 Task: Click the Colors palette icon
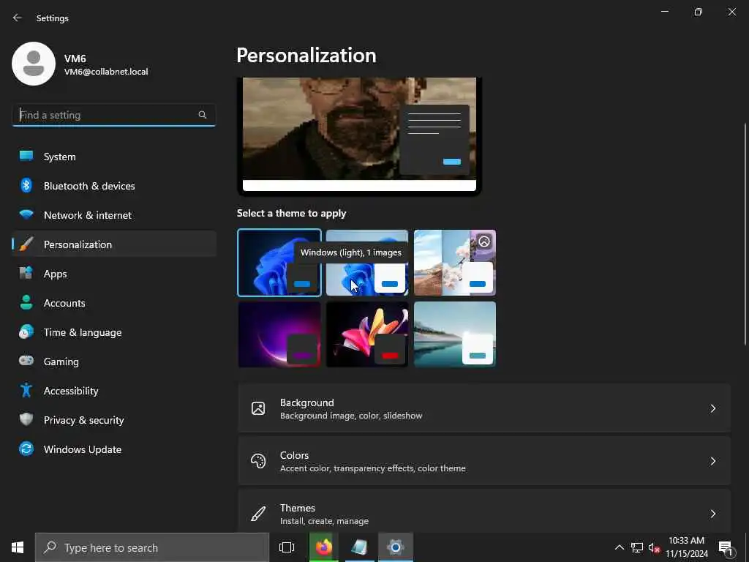click(x=258, y=461)
